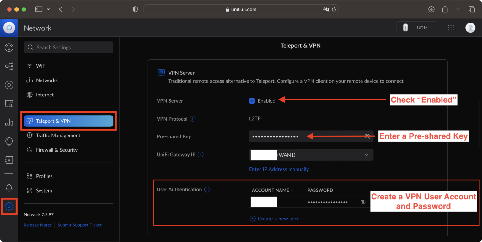
Task: Open Insights using the lightbulb icon
Action: point(9,141)
